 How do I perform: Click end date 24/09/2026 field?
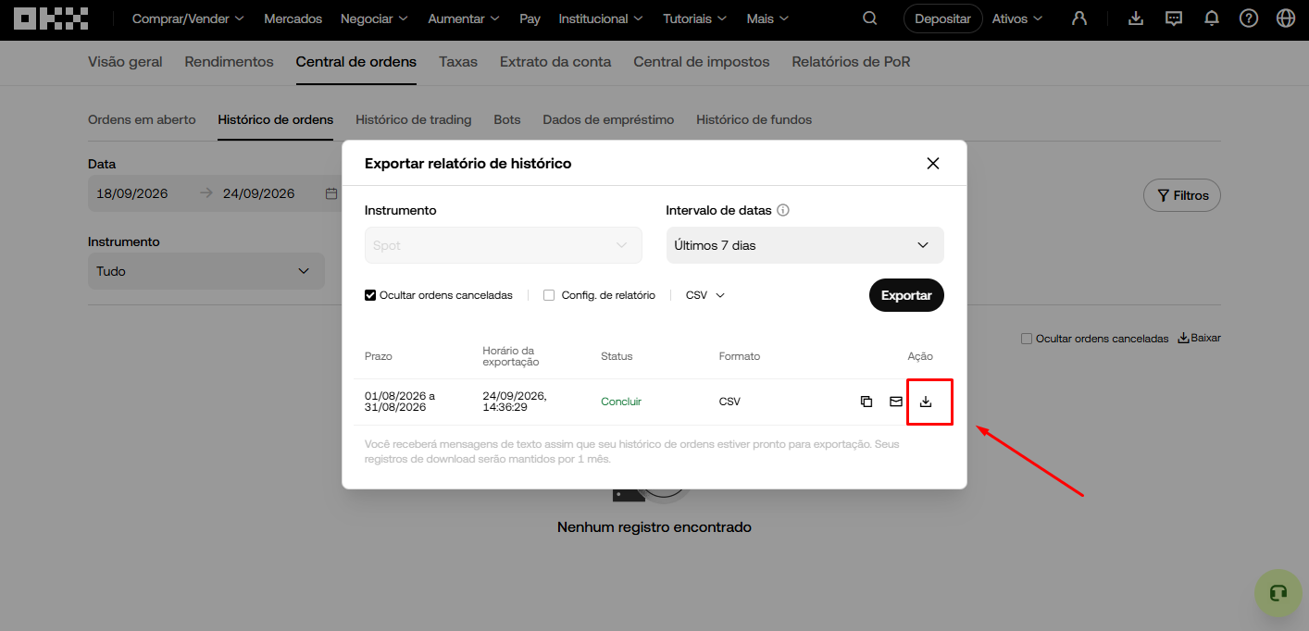pyautogui.click(x=259, y=193)
